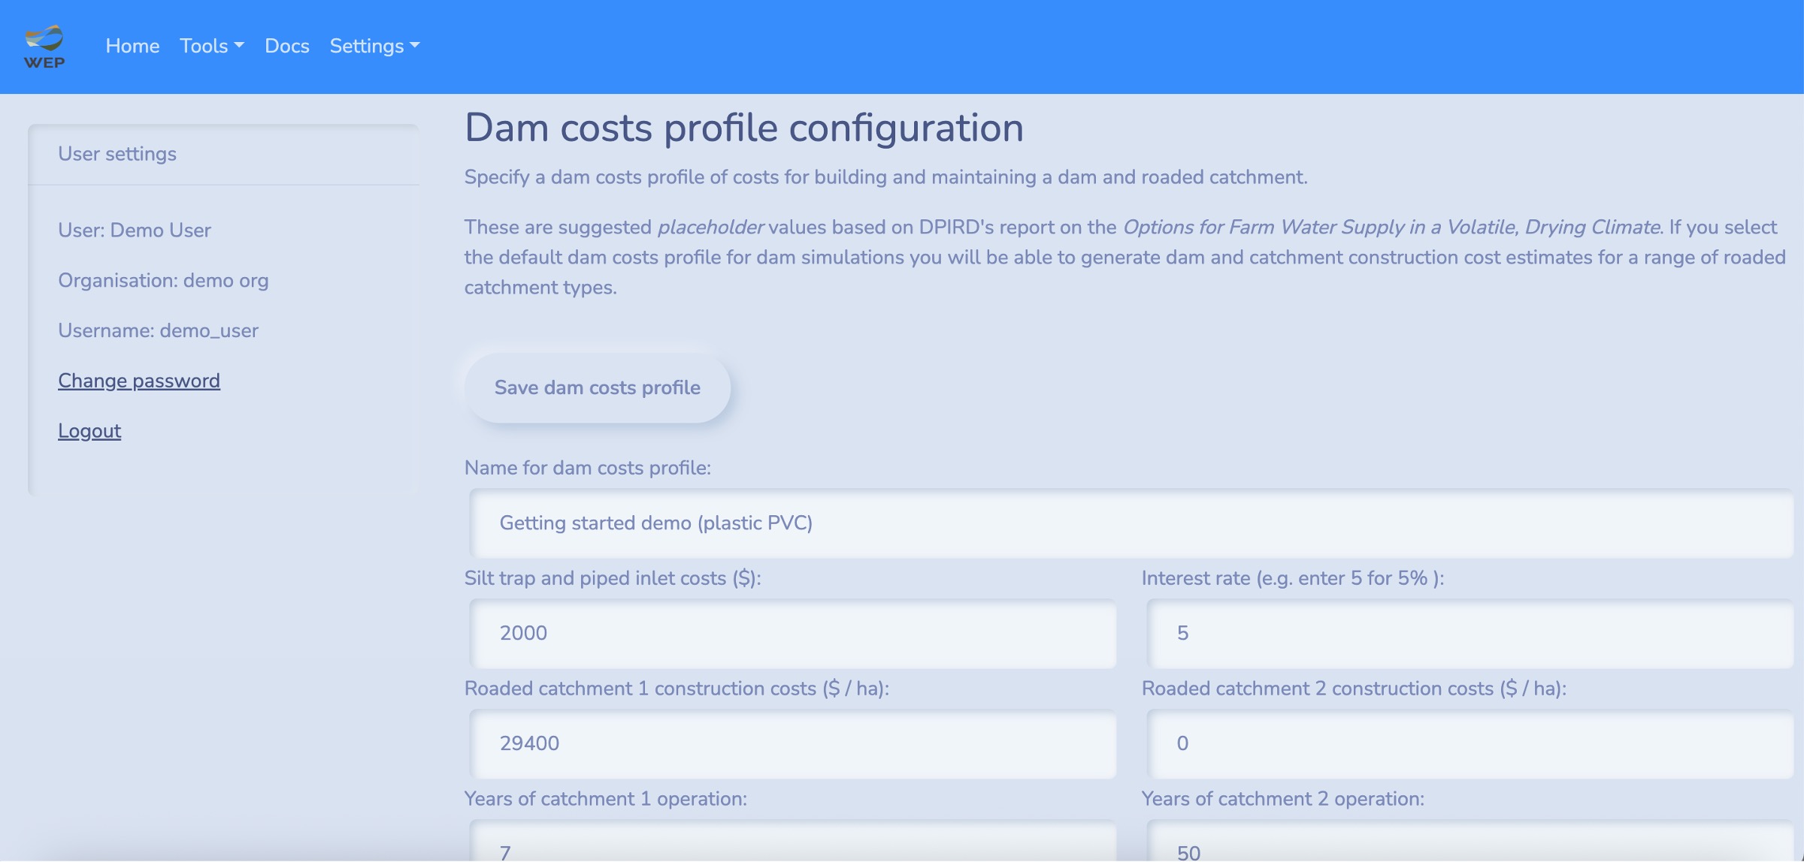The width and height of the screenshot is (1804, 862).
Task: Click the Change password link
Action: pyautogui.click(x=139, y=381)
